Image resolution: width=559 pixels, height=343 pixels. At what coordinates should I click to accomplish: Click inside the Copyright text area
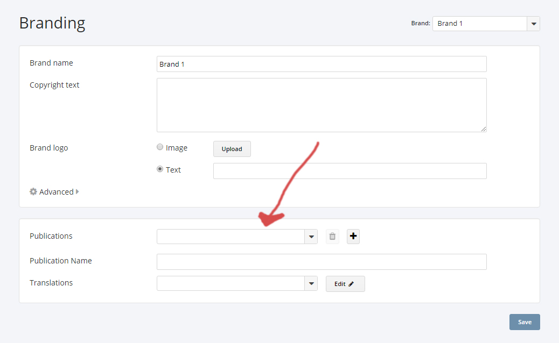click(322, 105)
